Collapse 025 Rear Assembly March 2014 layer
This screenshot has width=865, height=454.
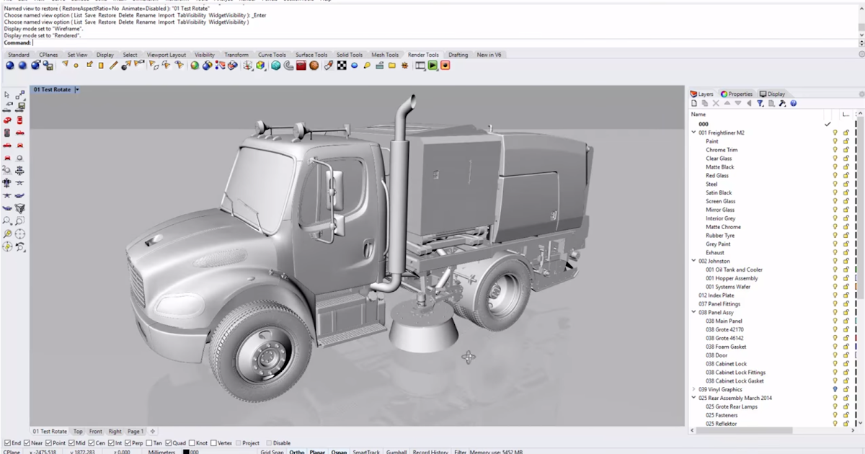(693, 398)
